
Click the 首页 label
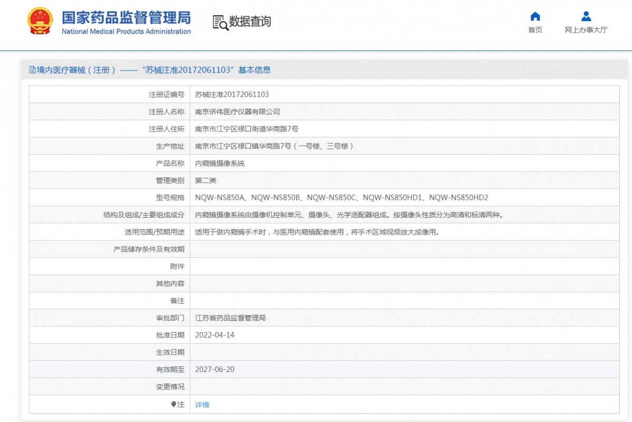pyautogui.click(x=535, y=30)
